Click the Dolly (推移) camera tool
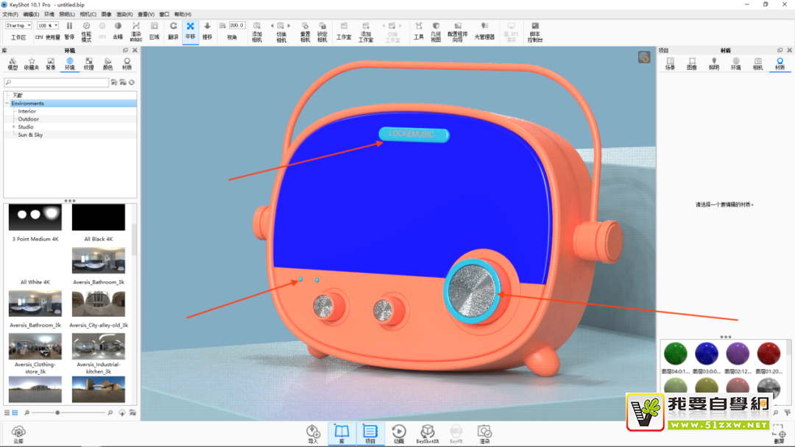Viewport: 795px width, 447px height. 207,29
